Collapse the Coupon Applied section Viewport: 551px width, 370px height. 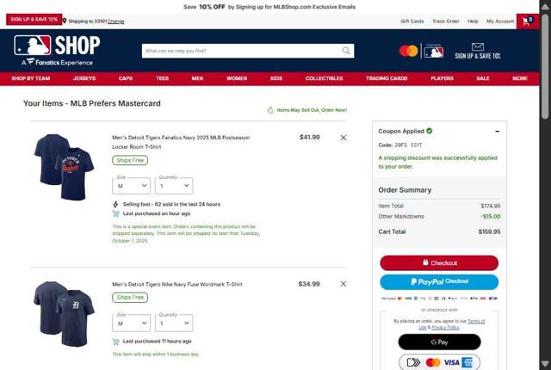pyautogui.click(x=498, y=132)
